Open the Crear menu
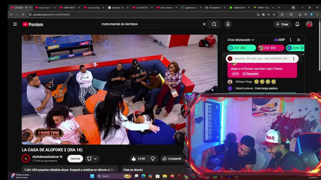Viewport: 321px width, 180px height. [x=282, y=24]
